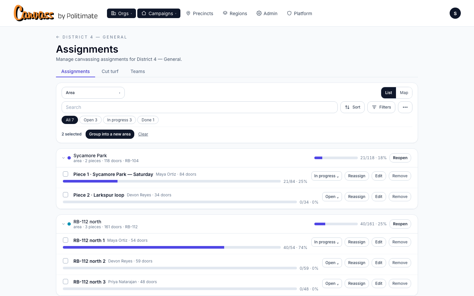Click the Sycamore Park 21/118 progress bar
The image size is (474, 296).
336,158
